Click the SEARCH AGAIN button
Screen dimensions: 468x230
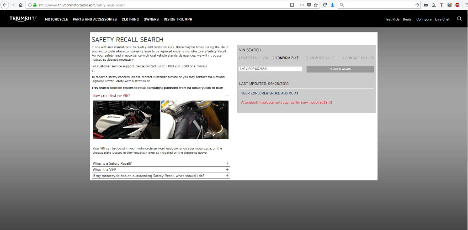click(340, 69)
